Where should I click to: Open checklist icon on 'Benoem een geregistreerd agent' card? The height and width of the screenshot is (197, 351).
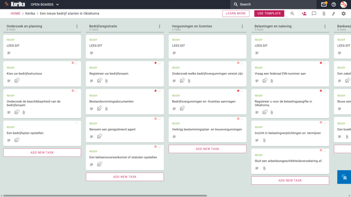tap(99, 136)
